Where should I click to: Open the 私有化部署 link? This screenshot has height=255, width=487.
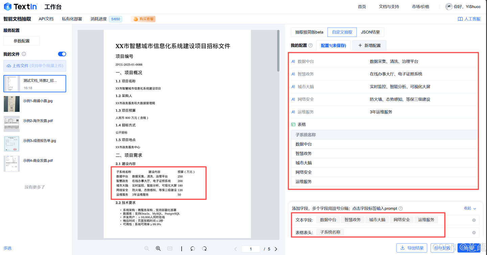pos(72,19)
